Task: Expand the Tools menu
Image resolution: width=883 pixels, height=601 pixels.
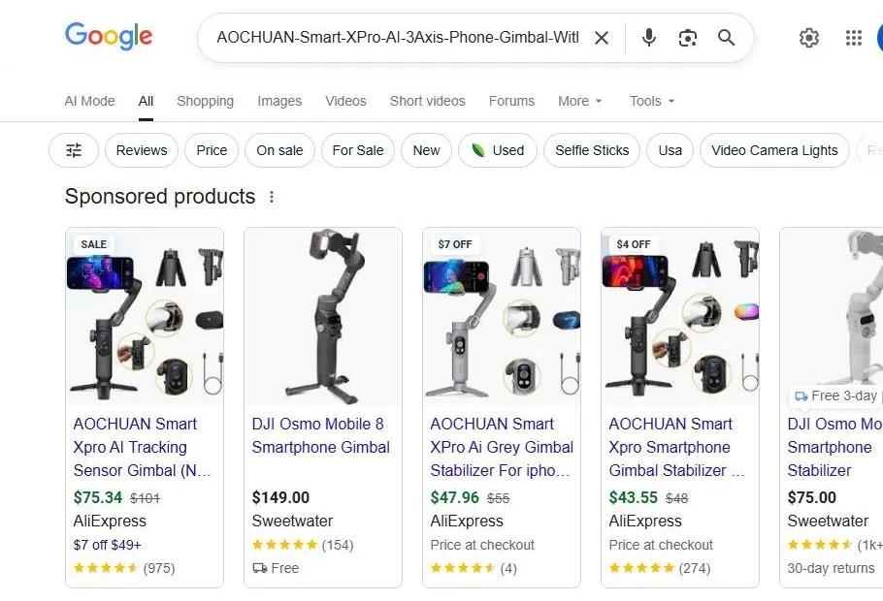Action: tap(651, 101)
